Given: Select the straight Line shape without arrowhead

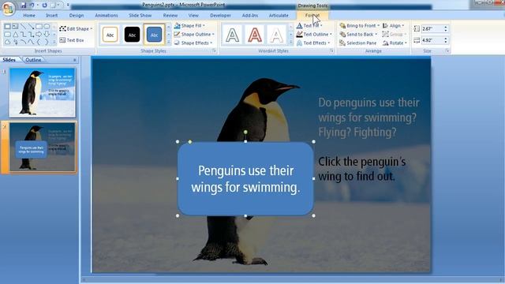Looking at the screenshot, I should (23, 26).
